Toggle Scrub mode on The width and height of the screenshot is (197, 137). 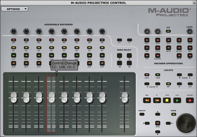click(174, 114)
